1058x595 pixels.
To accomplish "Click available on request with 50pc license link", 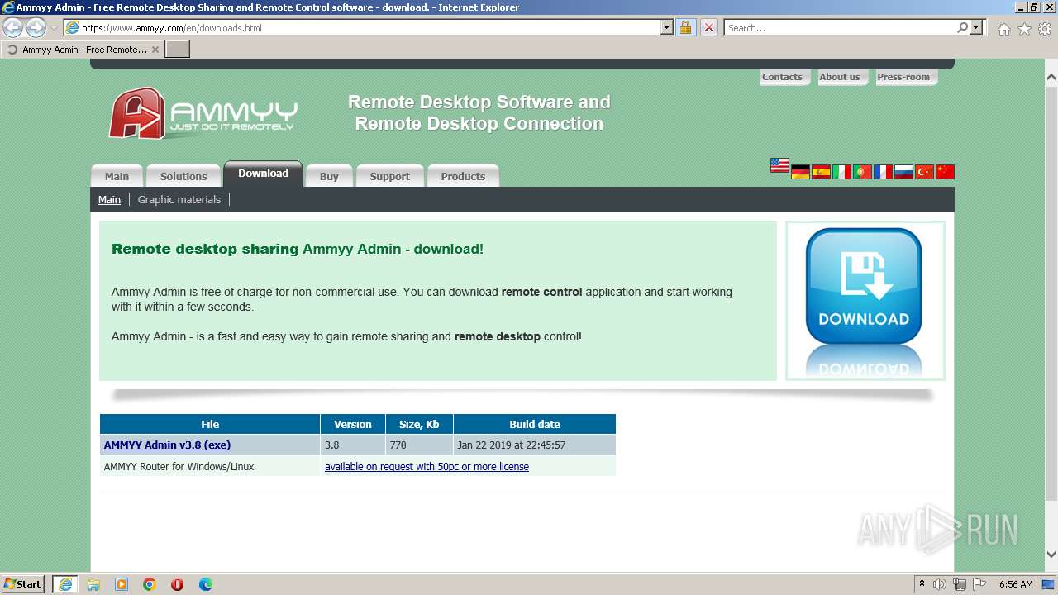I will pos(427,466).
